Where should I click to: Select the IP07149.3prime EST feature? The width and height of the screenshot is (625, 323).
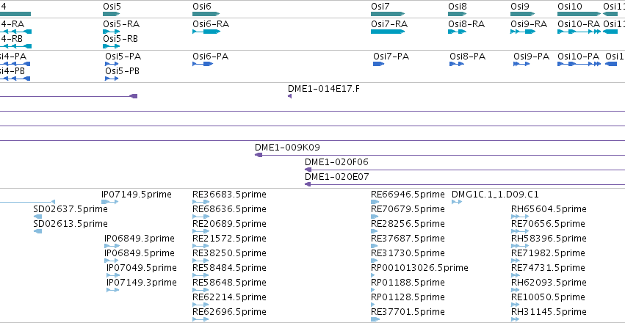[x=113, y=290]
